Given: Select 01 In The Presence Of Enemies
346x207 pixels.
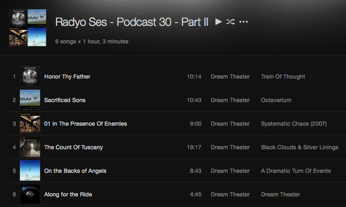Looking at the screenshot, I should 85,124.
